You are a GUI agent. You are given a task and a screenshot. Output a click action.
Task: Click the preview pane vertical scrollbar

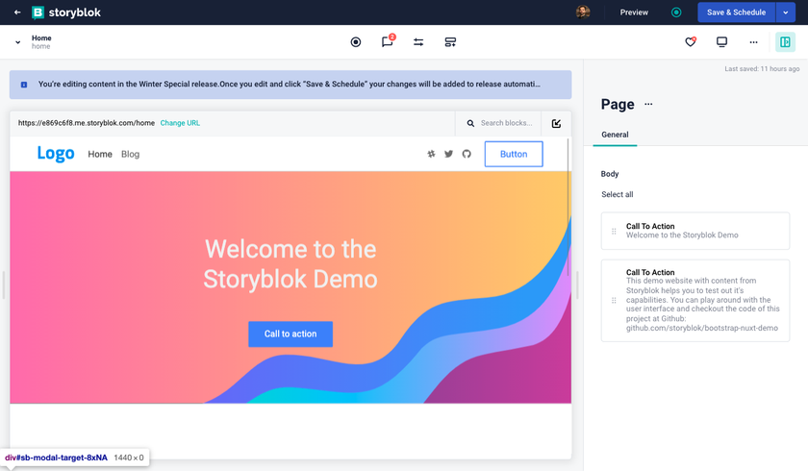click(x=568, y=206)
